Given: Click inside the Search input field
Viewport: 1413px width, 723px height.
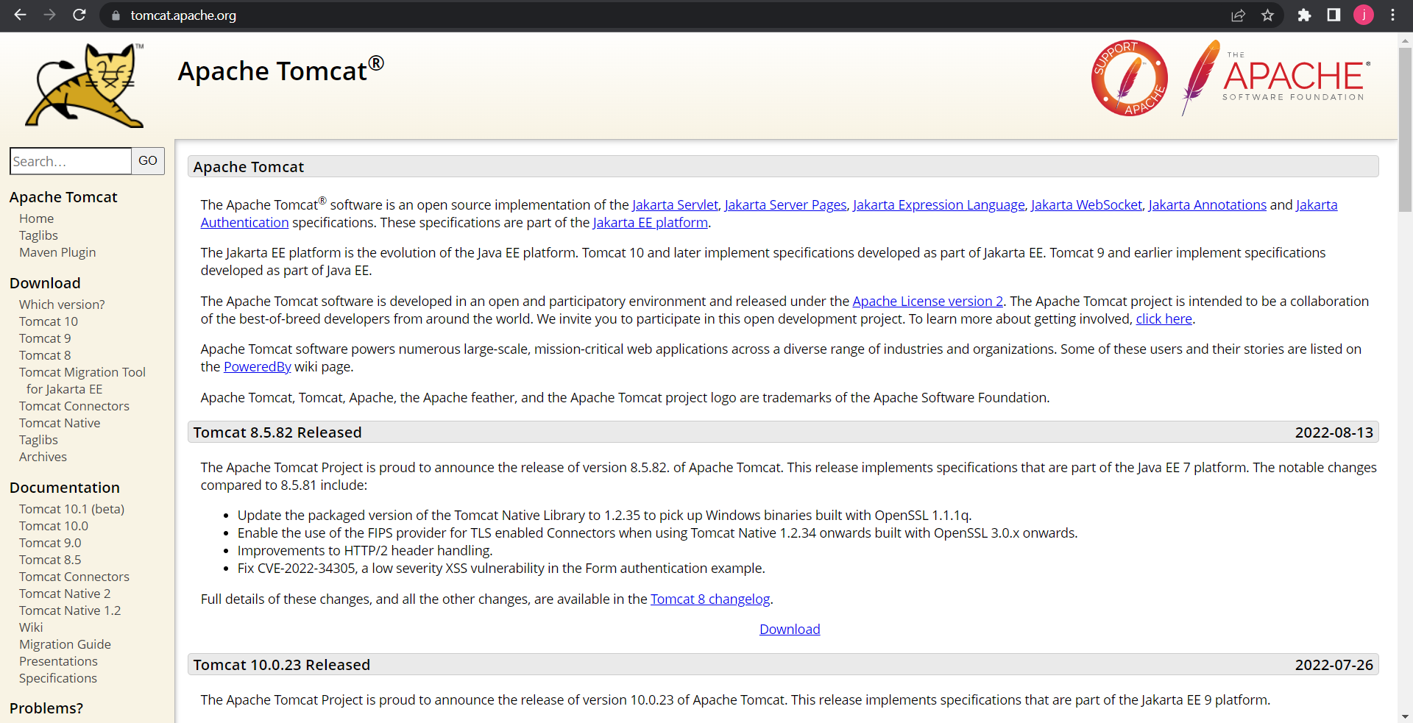Looking at the screenshot, I should pyautogui.click(x=70, y=161).
